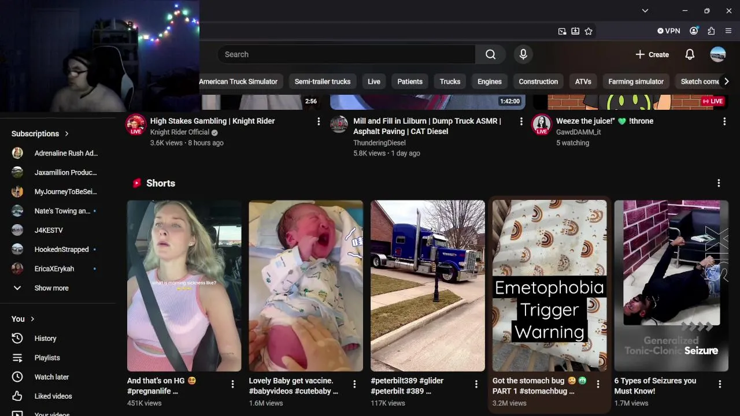The height and width of the screenshot is (416, 740).
Task: Select the Farming simulator chip
Action: click(636, 81)
